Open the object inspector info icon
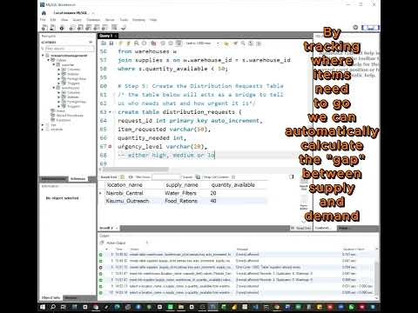Image resolution: width=418 pixels, height=313 pixels. tap(62, 28)
